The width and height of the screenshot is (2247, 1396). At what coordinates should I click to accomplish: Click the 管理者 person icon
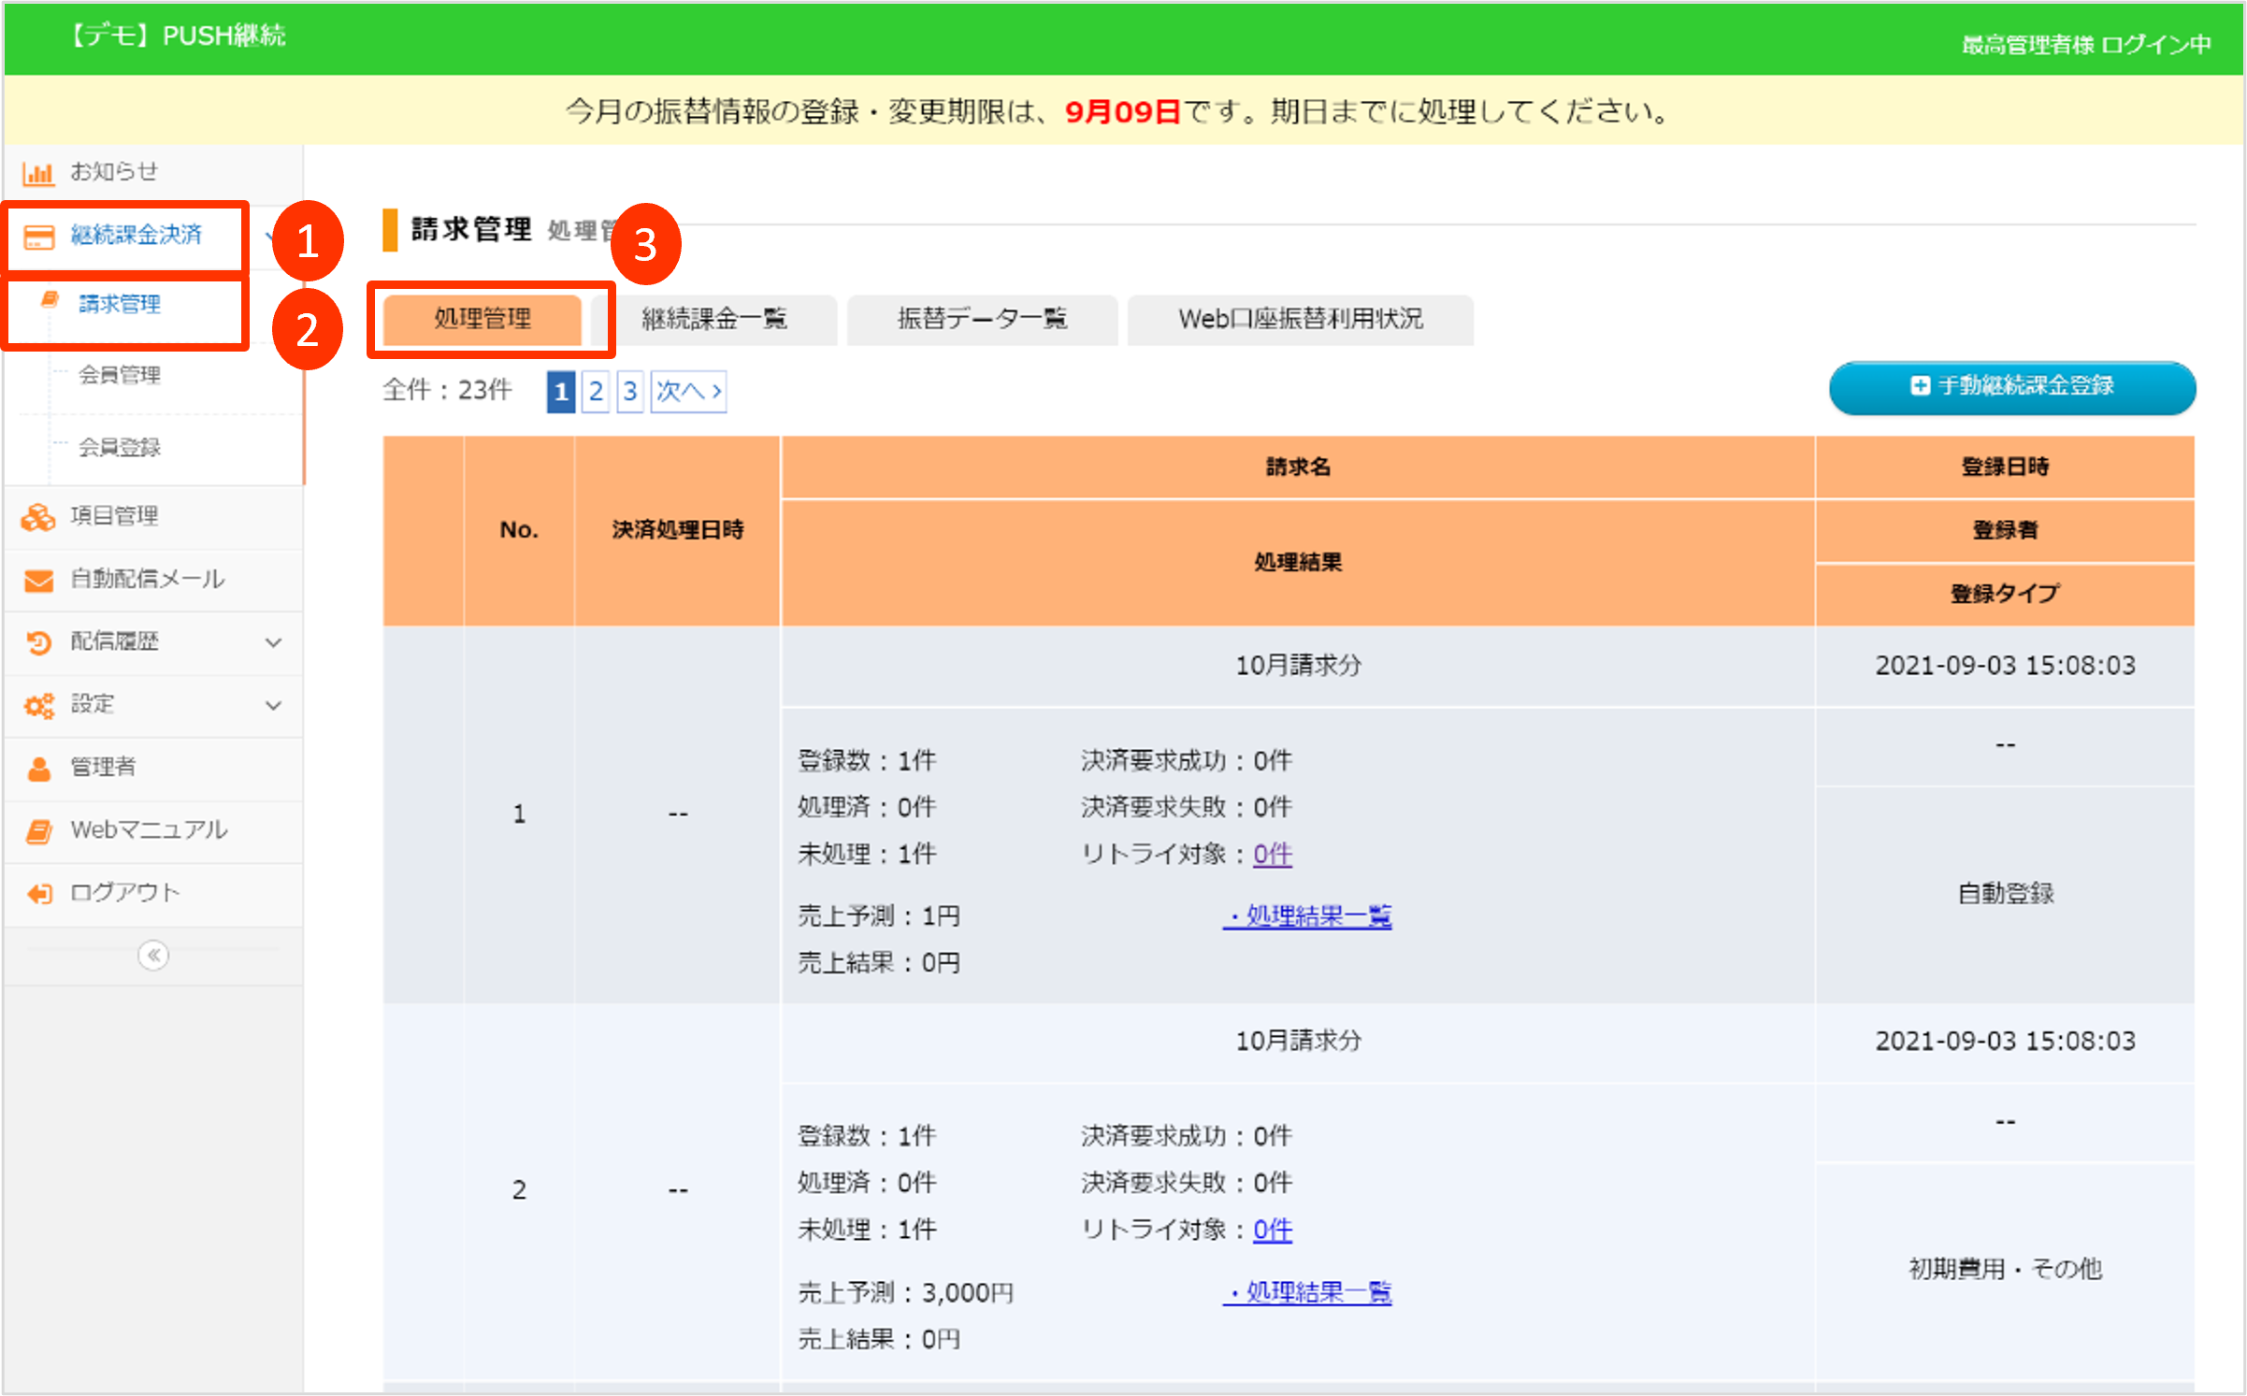pos(38,769)
